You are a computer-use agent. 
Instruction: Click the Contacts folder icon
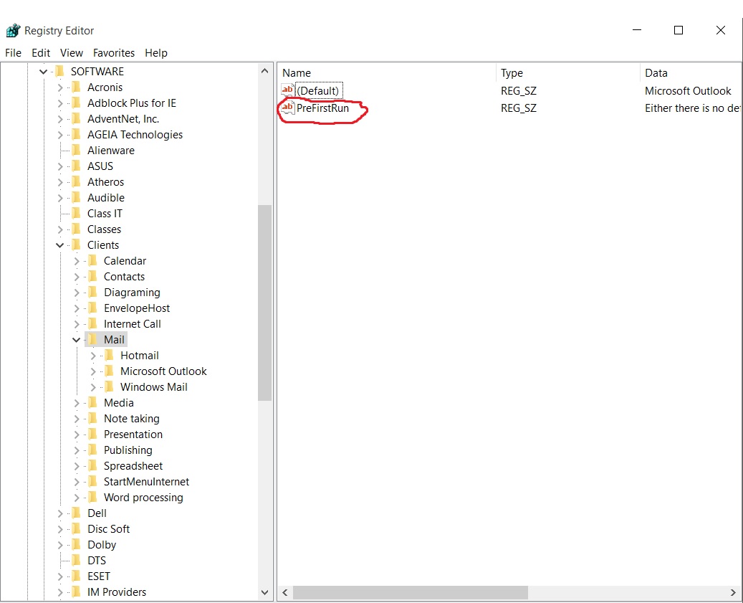pos(93,276)
